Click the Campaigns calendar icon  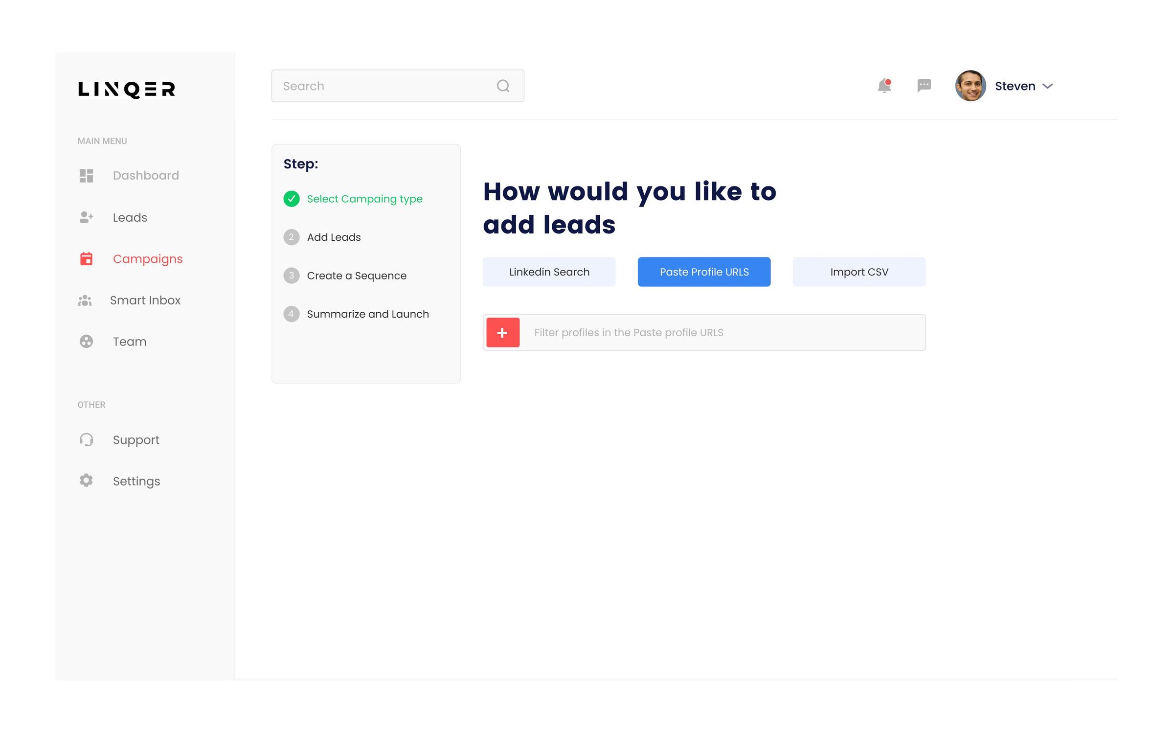[86, 259]
